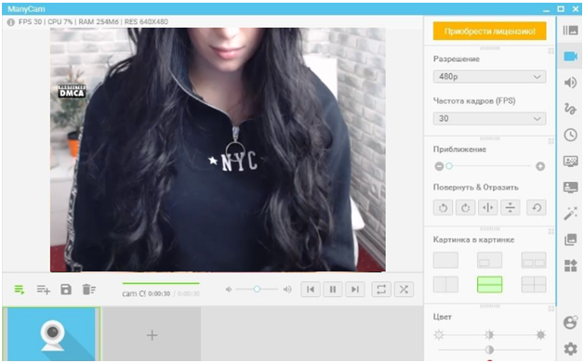This screenshot has height=363, width=584.
Task: Select the four-quadrant grid layout
Action: 534,284
